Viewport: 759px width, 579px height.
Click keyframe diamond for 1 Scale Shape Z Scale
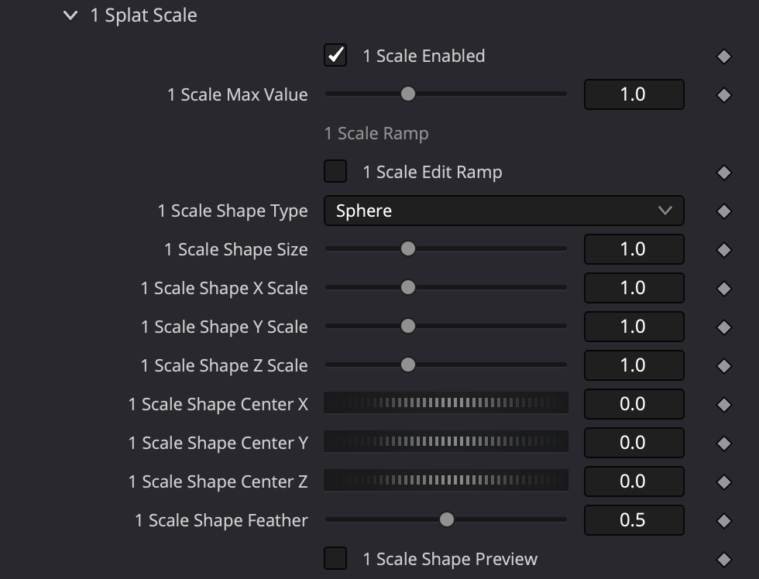tap(723, 365)
